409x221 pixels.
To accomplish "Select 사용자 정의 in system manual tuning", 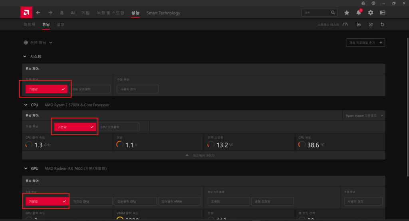I will pos(138,89).
